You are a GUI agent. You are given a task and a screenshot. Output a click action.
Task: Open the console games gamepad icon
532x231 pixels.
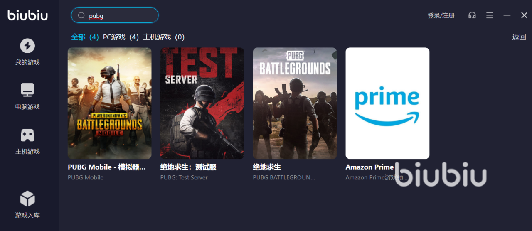click(27, 135)
